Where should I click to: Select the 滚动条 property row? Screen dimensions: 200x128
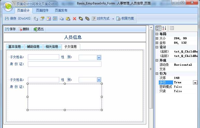click(178, 65)
